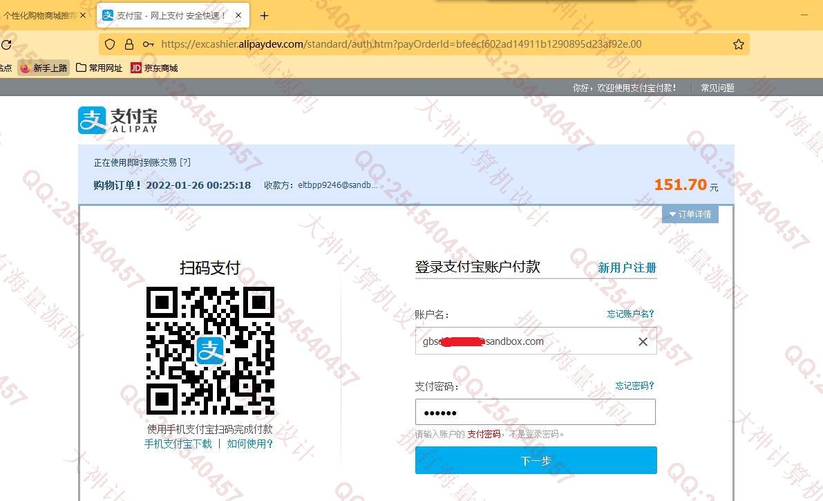Reload the page with the refresh icon
This screenshot has height=501, width=823.
coord(6,45)
